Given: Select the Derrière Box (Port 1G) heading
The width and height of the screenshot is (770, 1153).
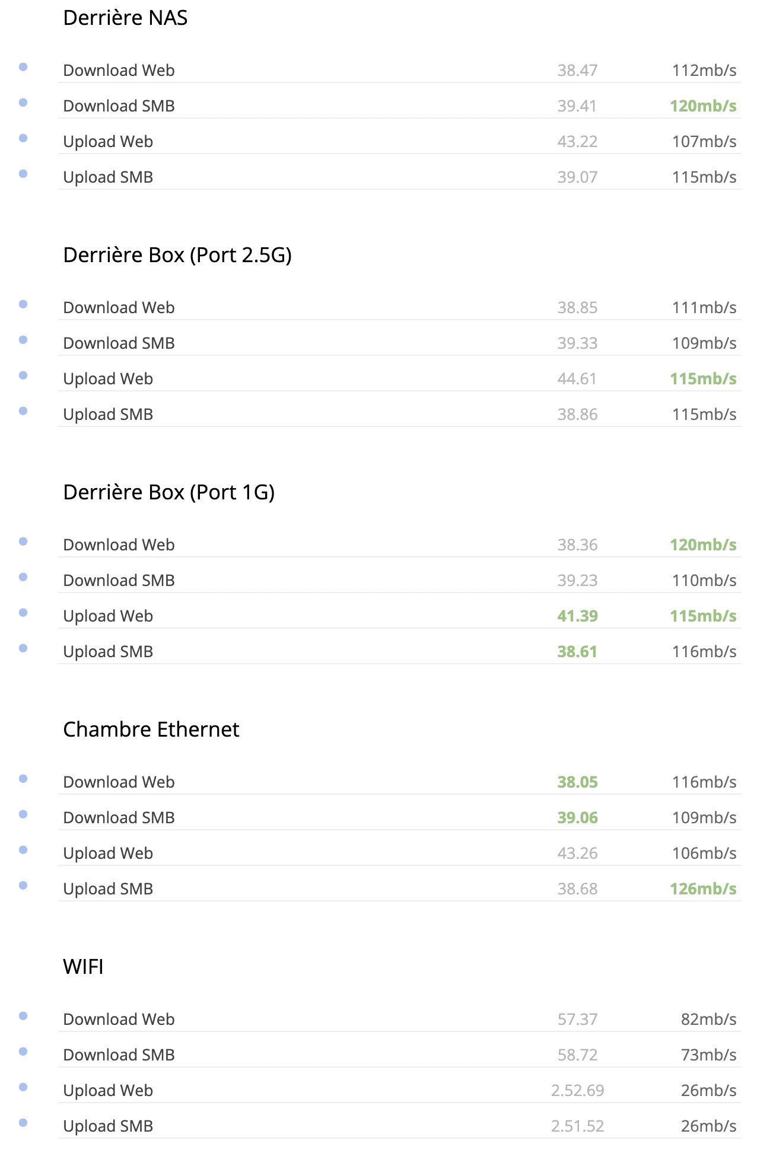Looking at the screenshot, I should click(x=169, y=492).
